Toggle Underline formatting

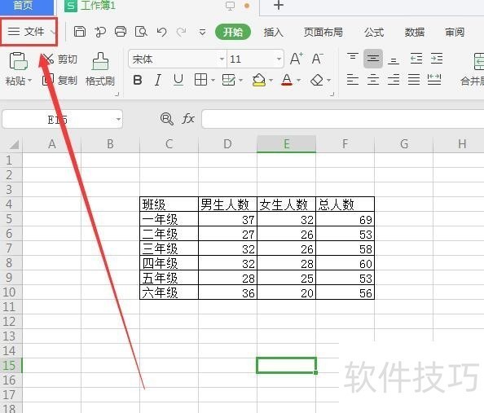(178, 80)
